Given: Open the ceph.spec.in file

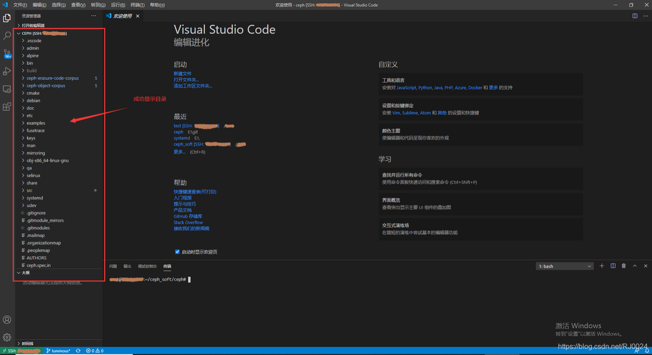Looking at the screenshot, I should 38,266.
